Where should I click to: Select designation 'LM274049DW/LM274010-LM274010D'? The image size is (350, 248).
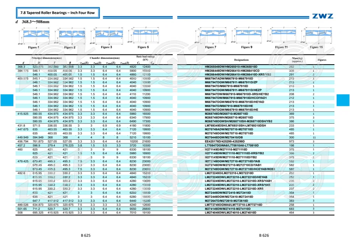click(x=230, y=213)
